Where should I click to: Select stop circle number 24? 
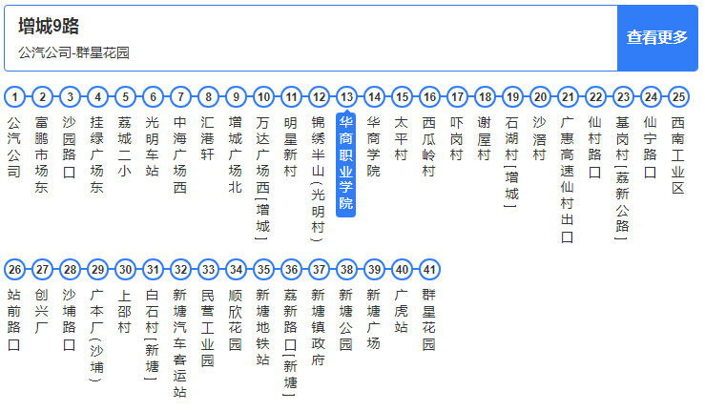click(651, 96)
